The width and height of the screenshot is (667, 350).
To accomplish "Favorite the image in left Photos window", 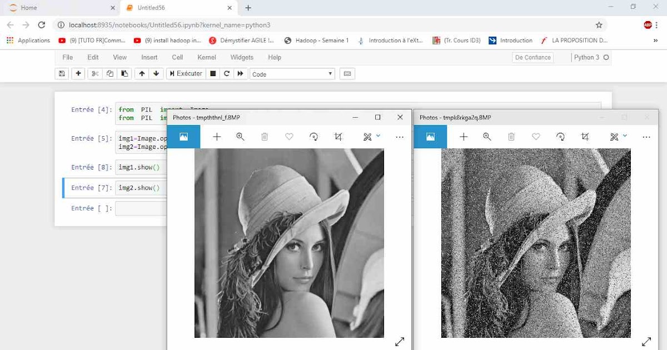I will (x=289, y=137).
